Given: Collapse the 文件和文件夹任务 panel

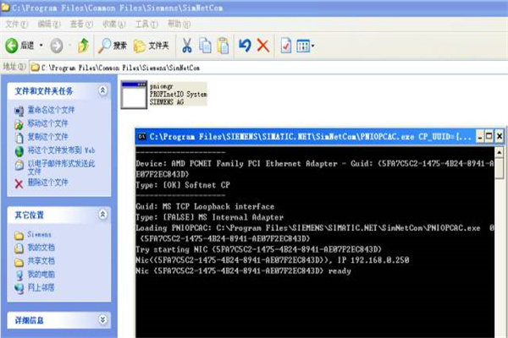Looking at the screenshot, I should 102,90.
